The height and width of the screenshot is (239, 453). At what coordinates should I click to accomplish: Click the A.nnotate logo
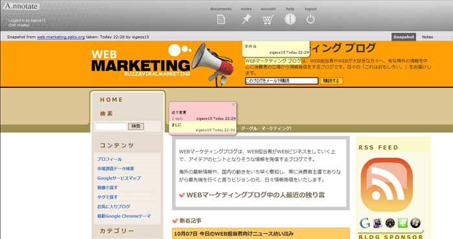tap(21, 6)
